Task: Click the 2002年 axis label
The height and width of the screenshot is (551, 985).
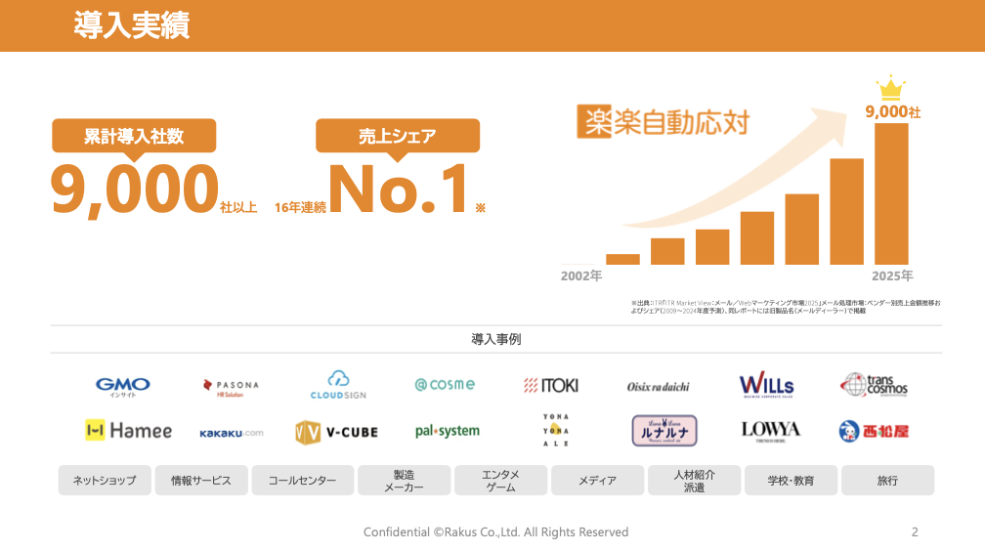Action: (x=581, y=275)
